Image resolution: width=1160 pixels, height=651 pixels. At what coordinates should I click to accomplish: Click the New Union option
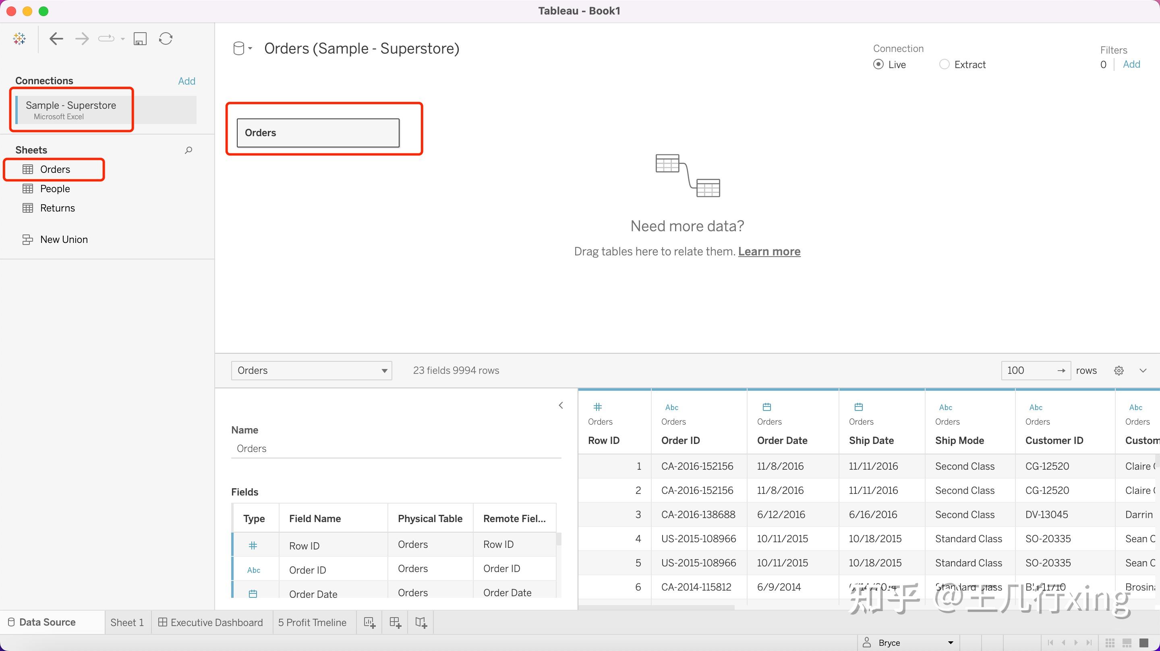pos(64,240)
